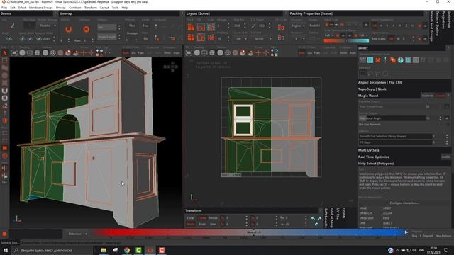This screenshot has height=255, width=454.
Task: Click the Pack All button in Packing Properties
Action: [314, 25]
